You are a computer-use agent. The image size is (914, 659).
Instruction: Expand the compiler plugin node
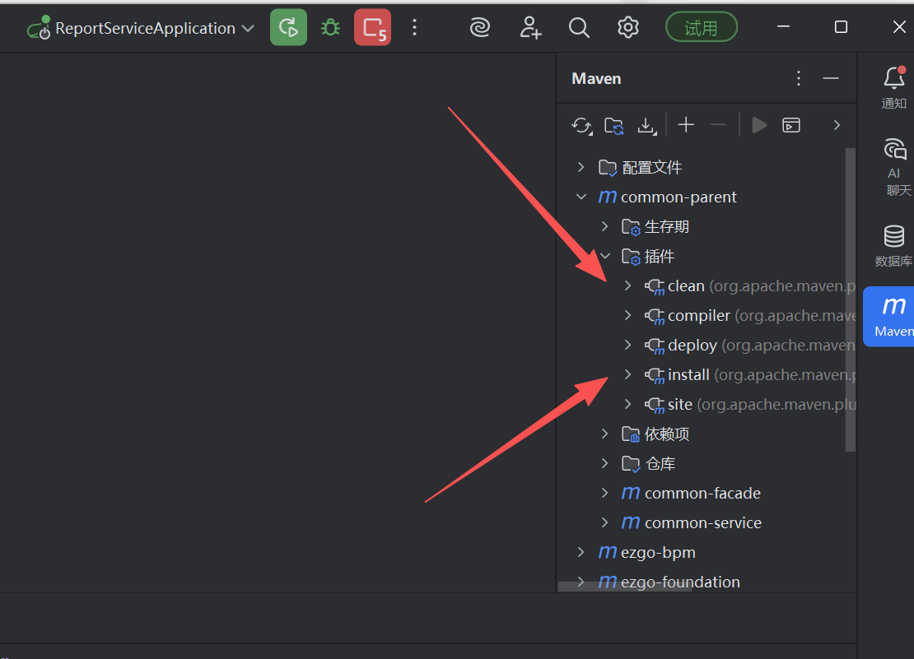pos(627,316)
